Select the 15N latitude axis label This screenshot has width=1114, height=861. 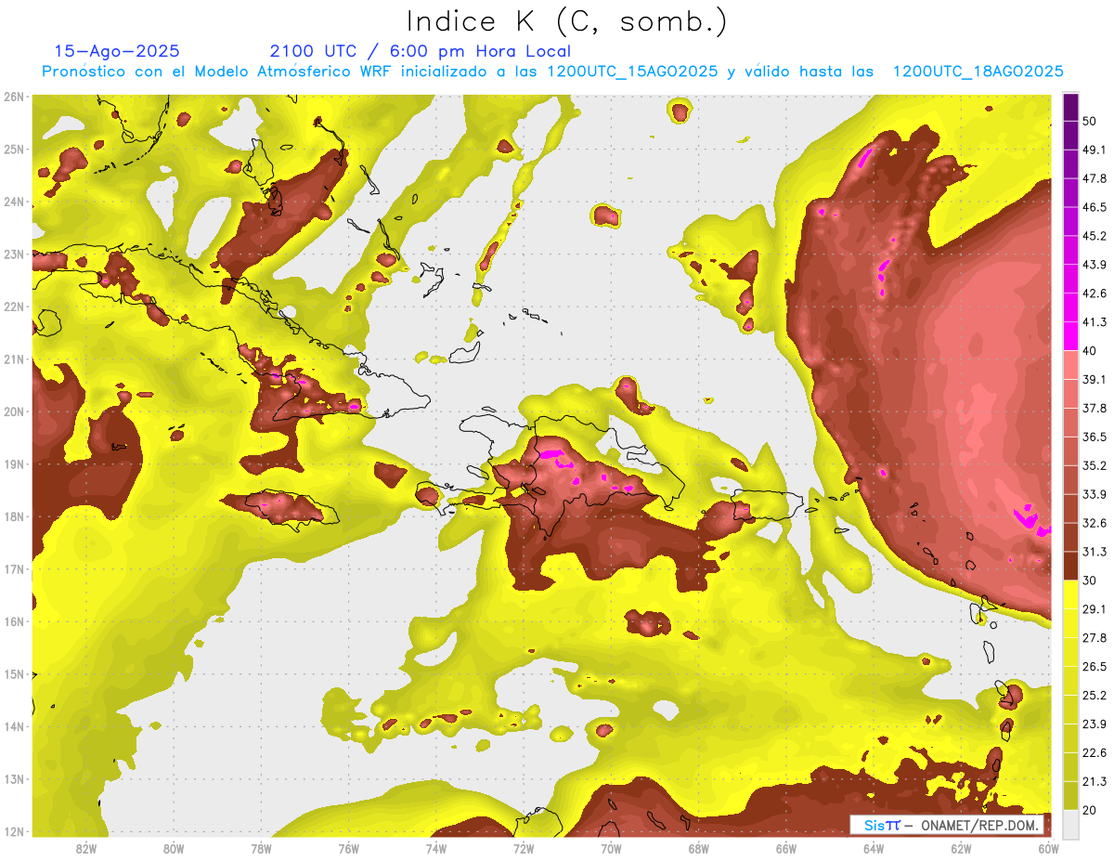tap(14, 674)
